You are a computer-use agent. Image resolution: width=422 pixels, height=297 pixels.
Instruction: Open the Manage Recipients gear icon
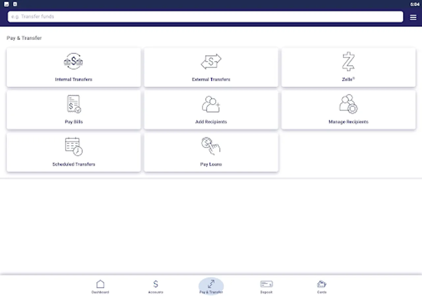tap(348, 104)
